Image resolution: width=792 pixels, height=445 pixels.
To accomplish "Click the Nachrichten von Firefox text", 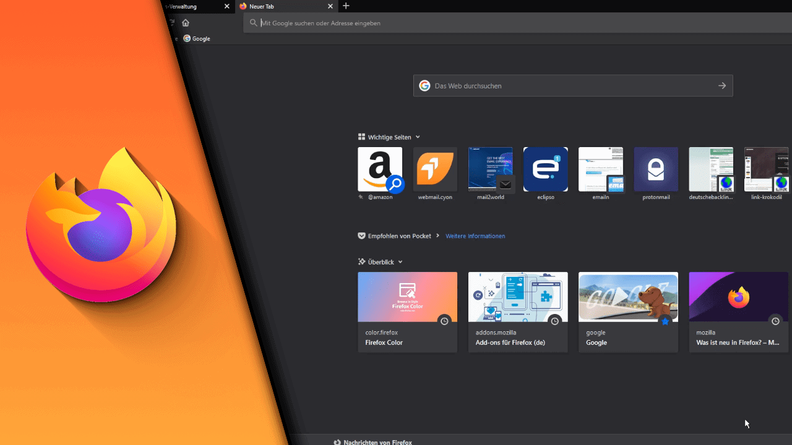I will coord(377,443).
